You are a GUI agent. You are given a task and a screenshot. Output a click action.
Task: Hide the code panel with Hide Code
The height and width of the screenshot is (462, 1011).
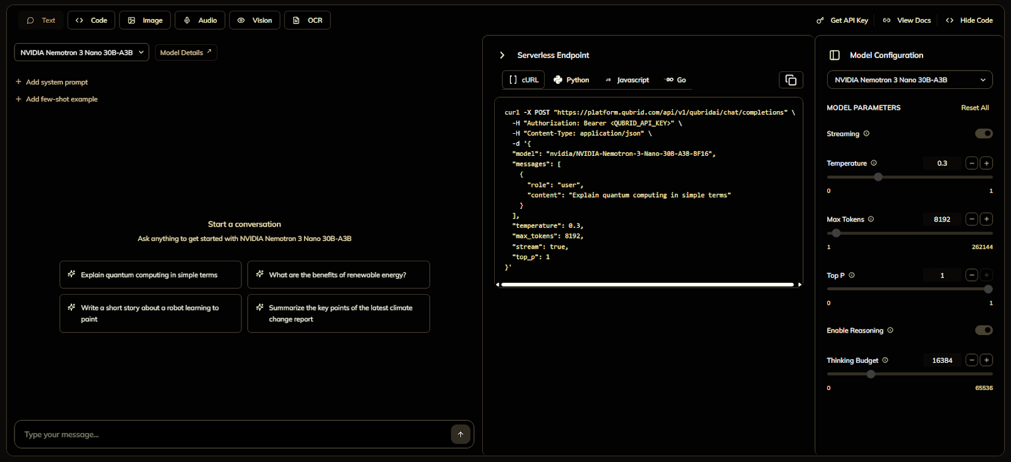point(969,20)
